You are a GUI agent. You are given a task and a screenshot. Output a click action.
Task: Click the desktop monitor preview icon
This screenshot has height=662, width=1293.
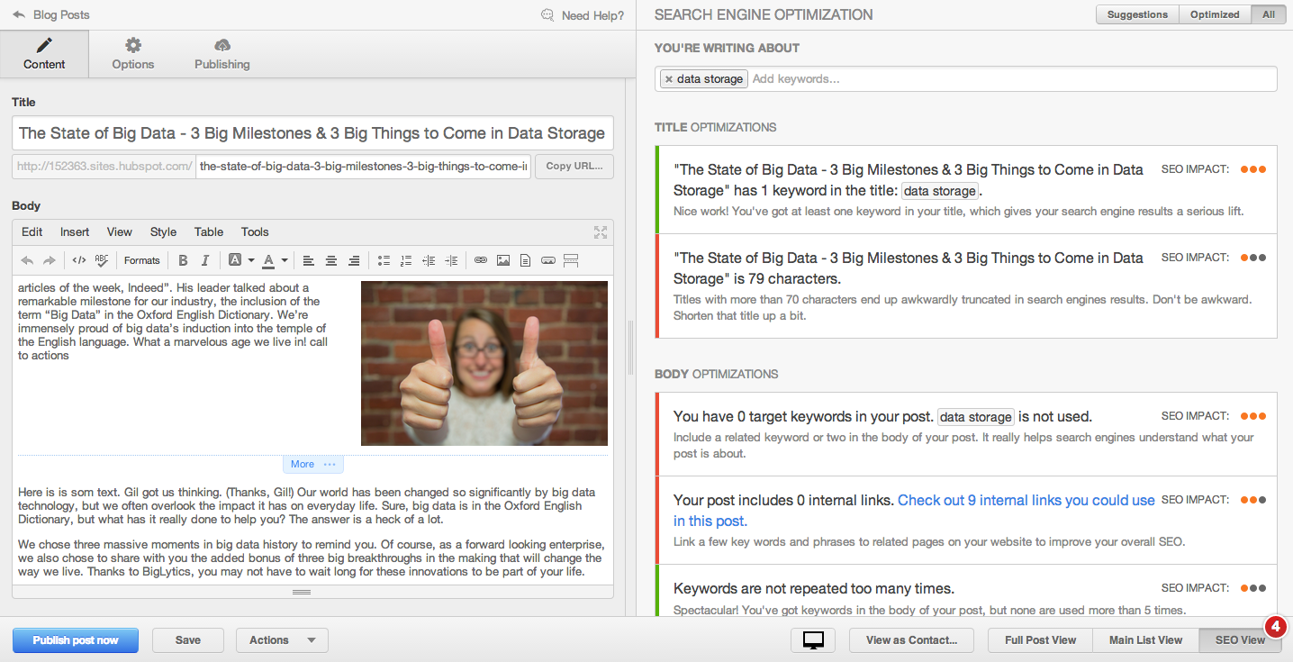click(814, 640)
